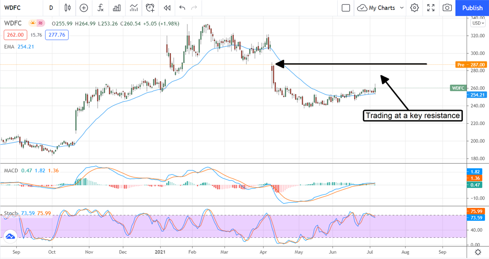Click the My Charts cloud save button

(x=377, y=8)
